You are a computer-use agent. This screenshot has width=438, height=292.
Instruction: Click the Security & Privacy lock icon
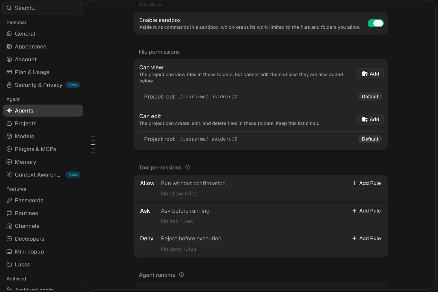pos(9,85)
